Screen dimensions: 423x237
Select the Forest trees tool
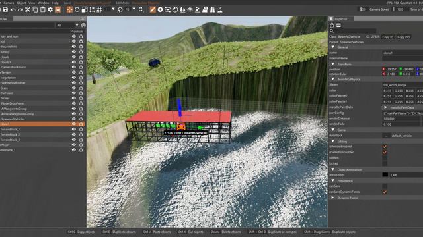point(182,9)
